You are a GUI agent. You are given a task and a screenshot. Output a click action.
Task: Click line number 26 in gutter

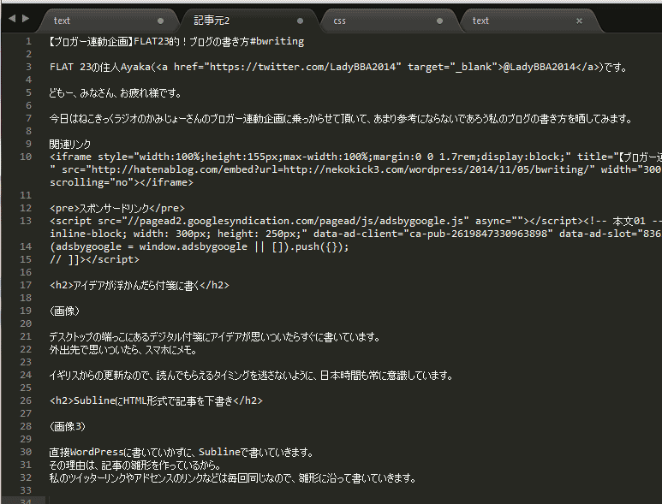point(26,400)
